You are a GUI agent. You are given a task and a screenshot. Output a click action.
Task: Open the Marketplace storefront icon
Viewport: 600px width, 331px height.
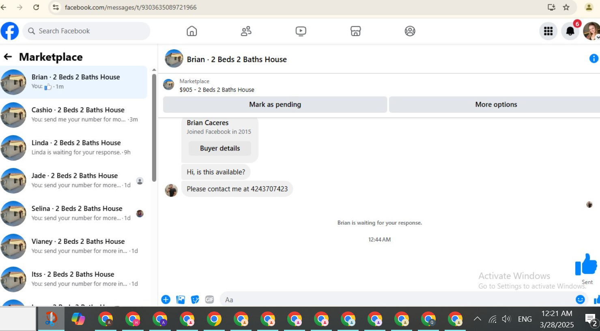355,31
